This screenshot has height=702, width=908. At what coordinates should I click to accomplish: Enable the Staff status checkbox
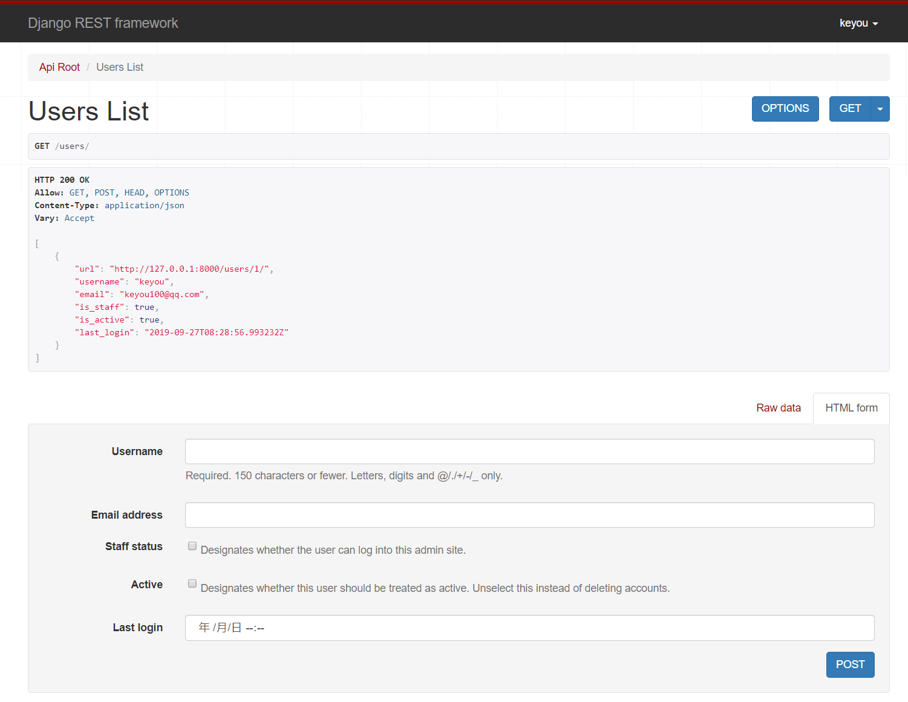[192, 546]
